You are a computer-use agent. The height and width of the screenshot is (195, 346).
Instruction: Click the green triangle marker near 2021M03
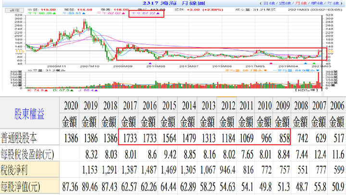tap(314, 64)
